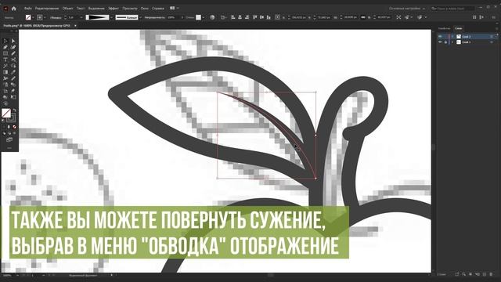Click the graphic style swatch in control bar
This screenshot has height=282, width=501.
click(x=198, y=17)
